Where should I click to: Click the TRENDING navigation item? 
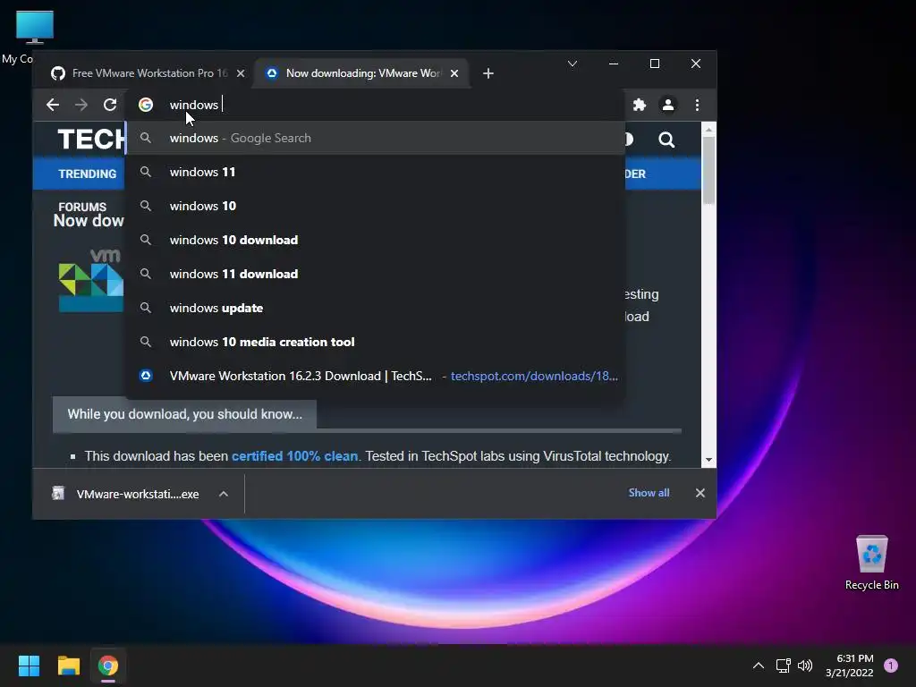87,174
